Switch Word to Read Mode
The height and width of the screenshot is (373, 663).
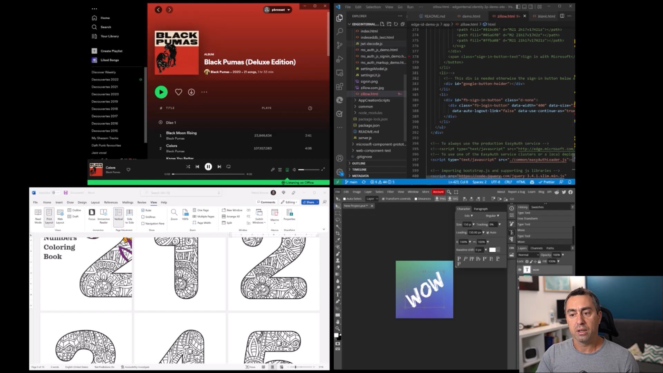[x=38, y=216]
